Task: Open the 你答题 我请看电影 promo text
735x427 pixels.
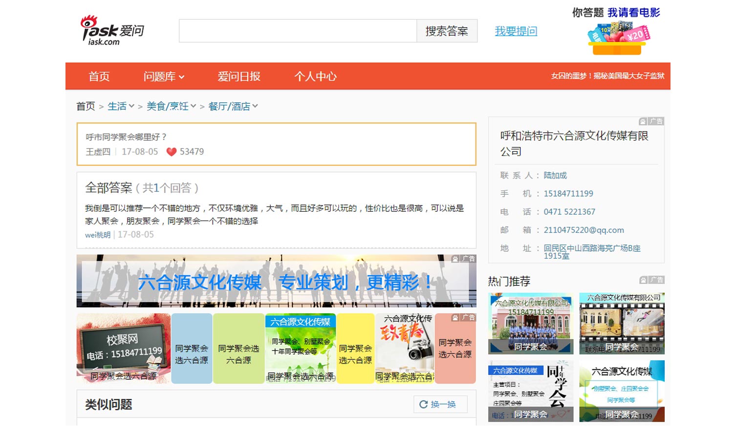Action: click(x=616, y=12)
